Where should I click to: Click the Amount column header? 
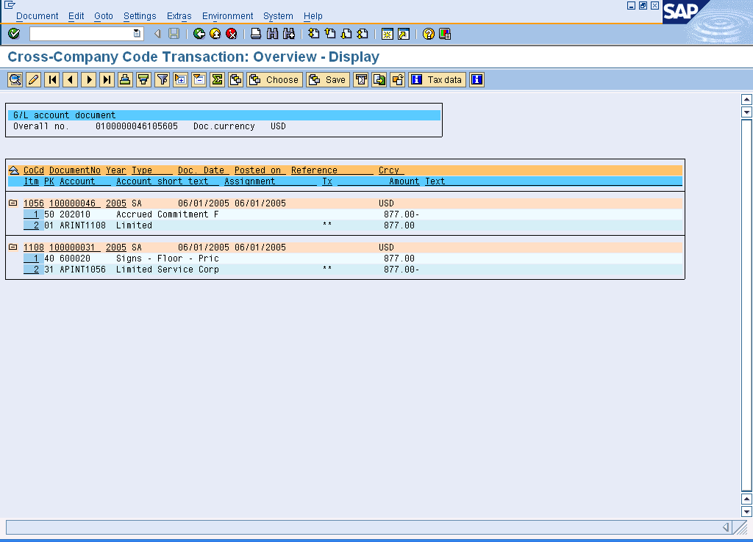pyautogui.click(x=404, y=181)
